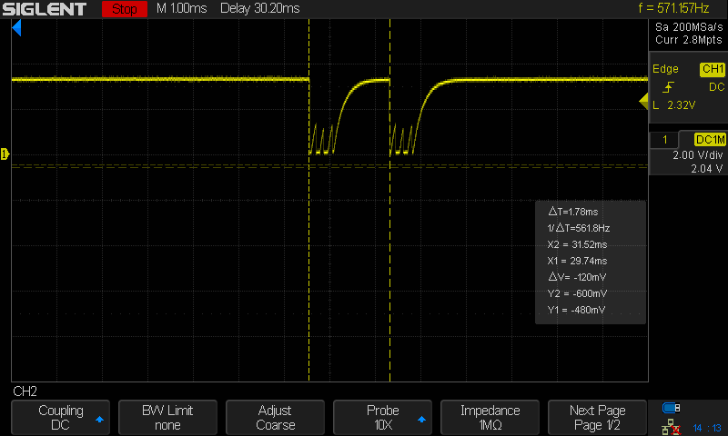Select the CH1 trigger source badge
The height and width of the screenshot is (436, 728).
click(713, 69)
